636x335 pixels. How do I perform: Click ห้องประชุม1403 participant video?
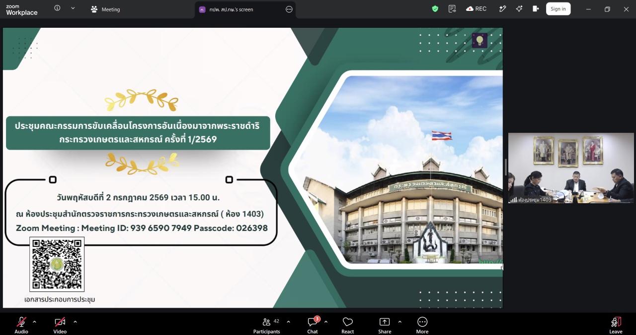[571, 168]
